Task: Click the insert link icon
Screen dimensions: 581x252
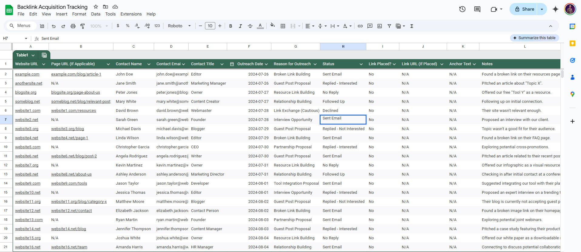Action: point(360,26)
